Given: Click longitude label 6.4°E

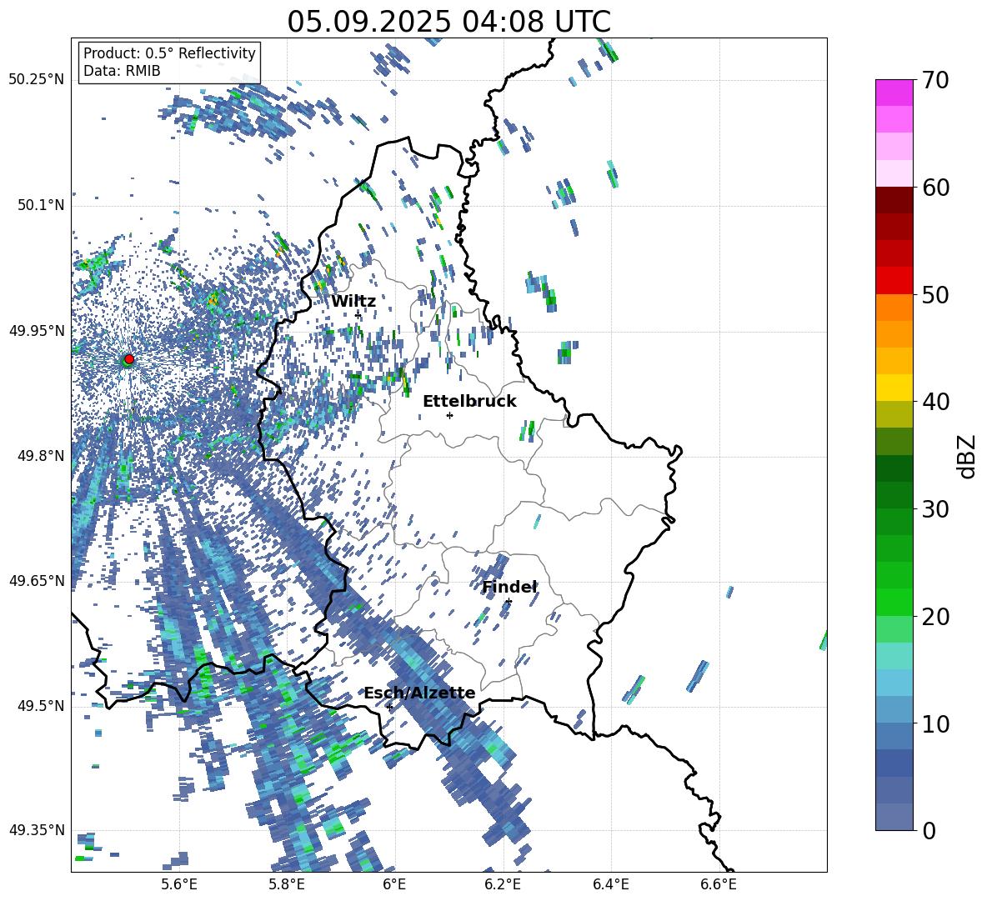Looking at the screenshot, I should tap(610, 885).
